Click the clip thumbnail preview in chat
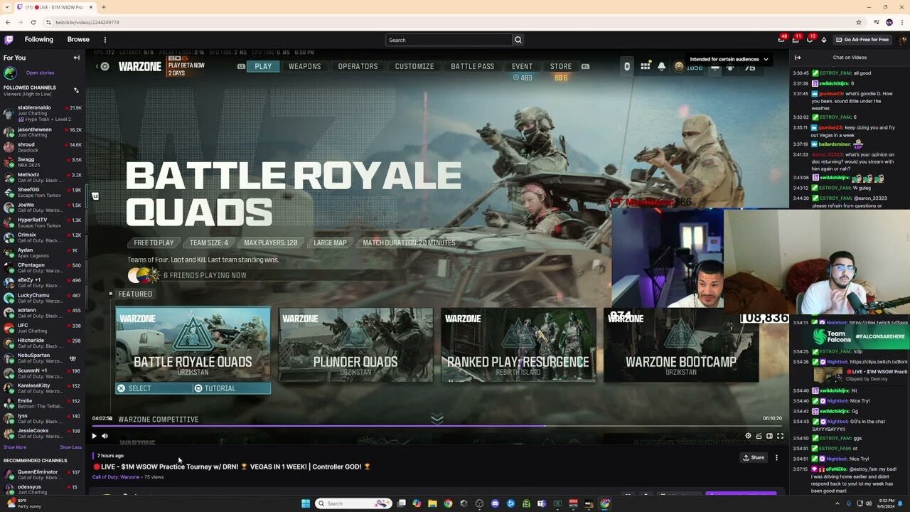The height and width of the screenshot is (512, 910). tap(828, 375)
